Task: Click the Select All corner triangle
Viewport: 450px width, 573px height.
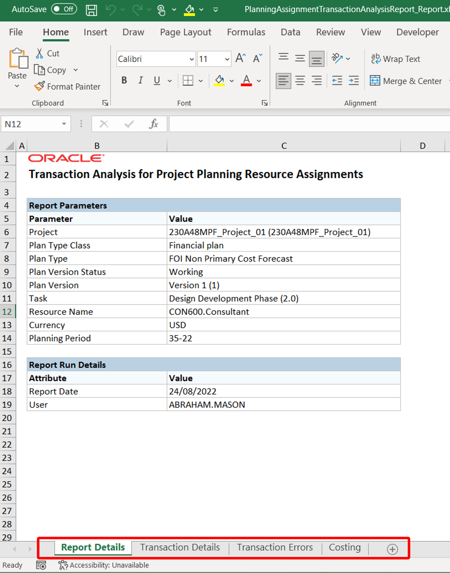Action: point(9,146)
